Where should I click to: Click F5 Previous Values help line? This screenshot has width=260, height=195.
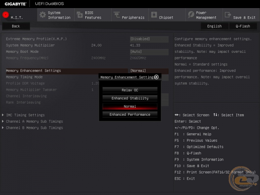tap(196, 141)
